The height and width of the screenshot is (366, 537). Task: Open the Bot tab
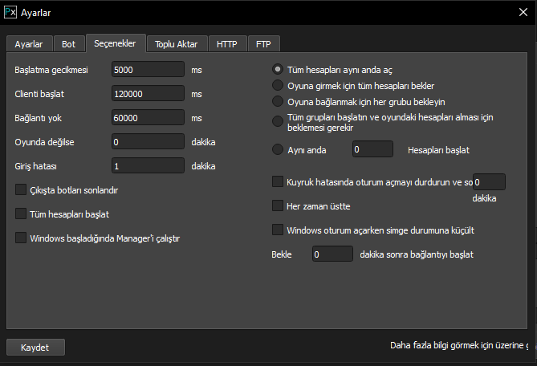(x=68, y=43)
